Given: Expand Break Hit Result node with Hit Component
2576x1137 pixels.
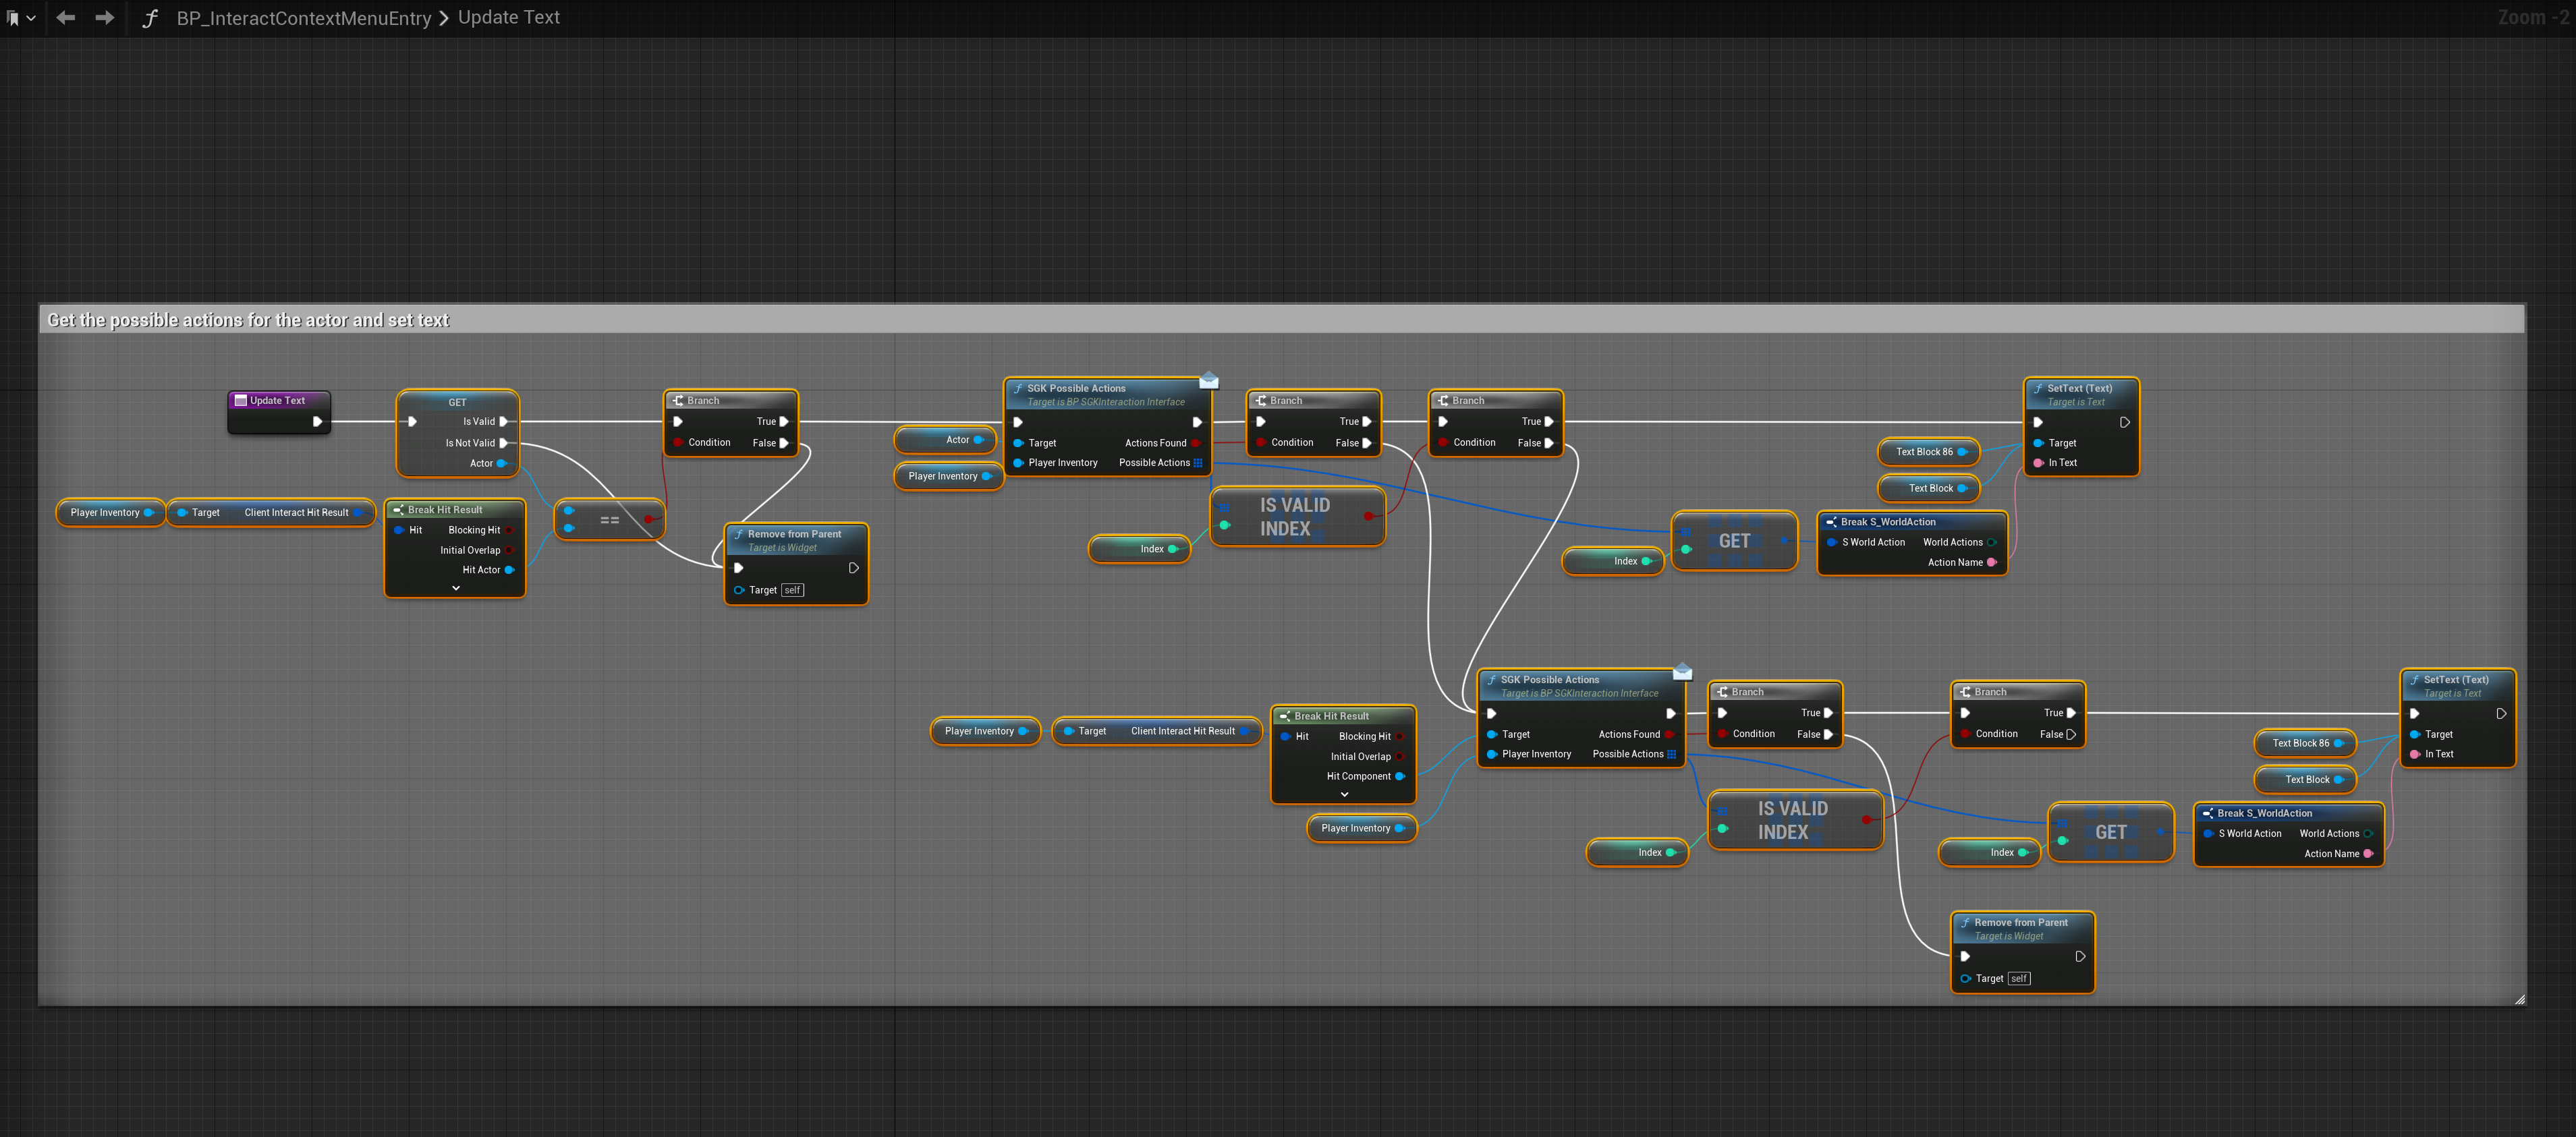Looking at the screenshot, I should click(x=1344, y=794).
